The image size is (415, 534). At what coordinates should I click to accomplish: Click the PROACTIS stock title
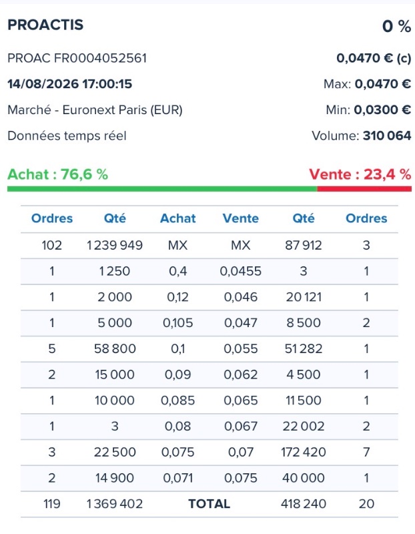pyautogui.click(x=45, y=25)
